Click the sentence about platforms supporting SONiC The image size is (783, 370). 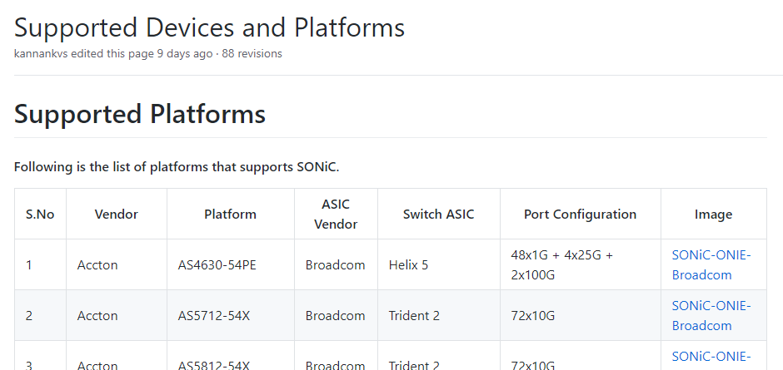pos(177,166)
